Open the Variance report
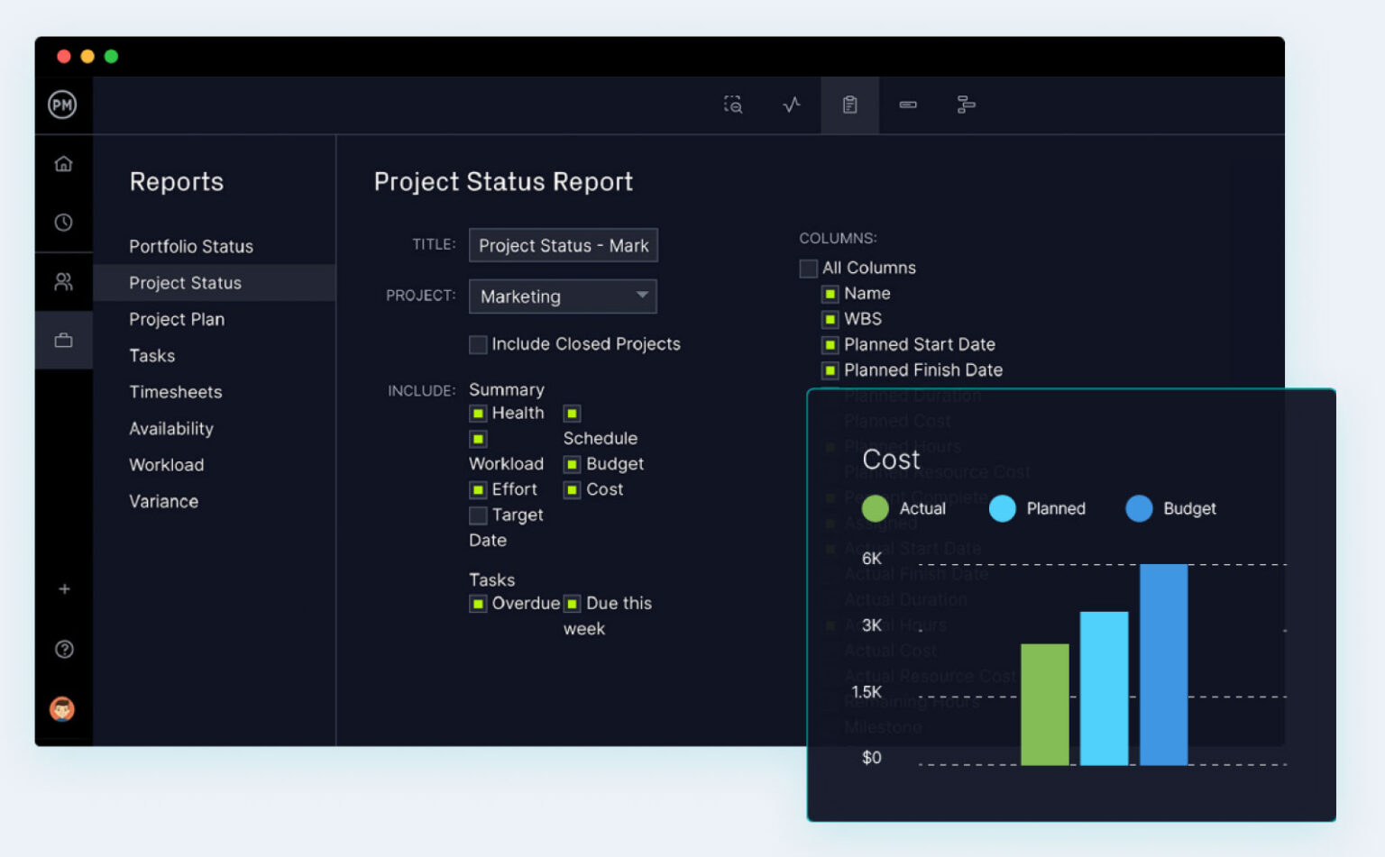The height and width of the screenshot is (857, 1385). (x=163, y=501)
